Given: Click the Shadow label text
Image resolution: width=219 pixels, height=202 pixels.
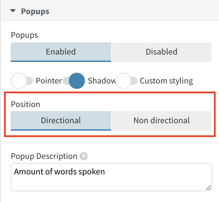Looking at the screenshot, I should [x=101, y=81].
